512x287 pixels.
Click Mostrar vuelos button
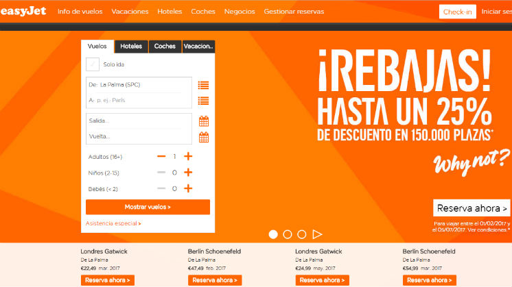(x=148, y=207)
